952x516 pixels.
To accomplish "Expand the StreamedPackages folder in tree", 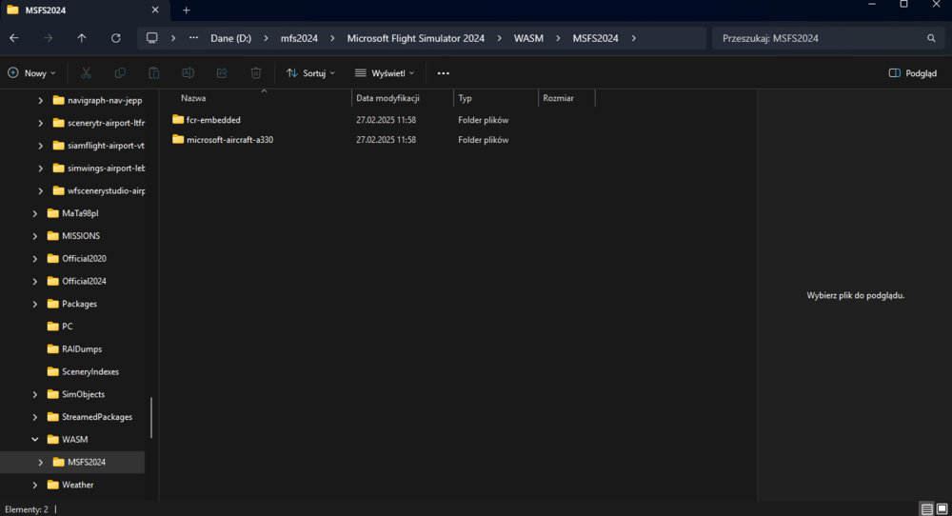I will coord(35,417).
